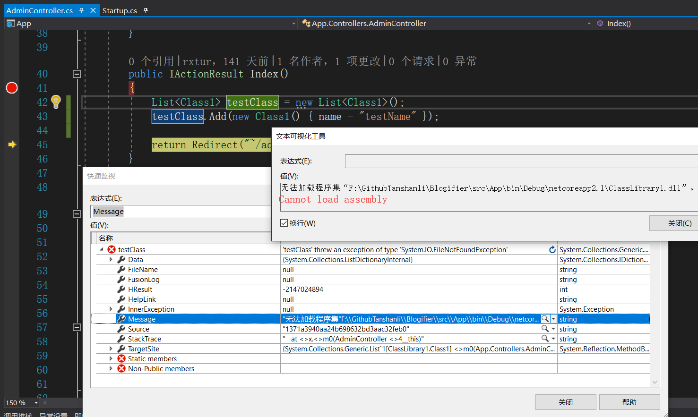The image size is (698, 417).
Task: Click the QuickWatch expression field containing Message
Action: [x=181, y=212]
